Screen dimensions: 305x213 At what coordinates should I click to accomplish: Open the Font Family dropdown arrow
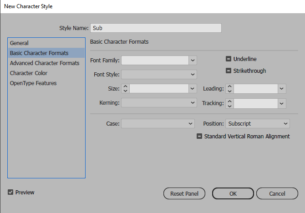point(193,61)
